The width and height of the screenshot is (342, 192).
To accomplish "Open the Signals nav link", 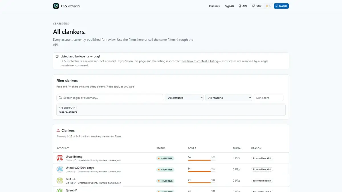I will click(x=229, y=6).
